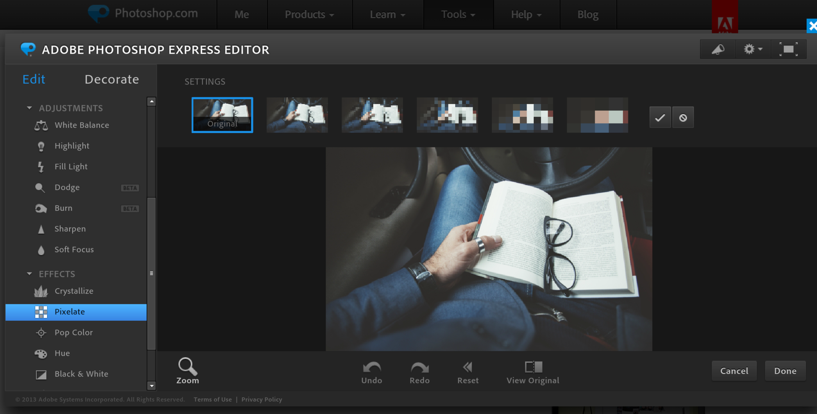Viewport: 817px width, 414px height.
Task: Select the Sharpen adjustment label
Action: [70, 229]
